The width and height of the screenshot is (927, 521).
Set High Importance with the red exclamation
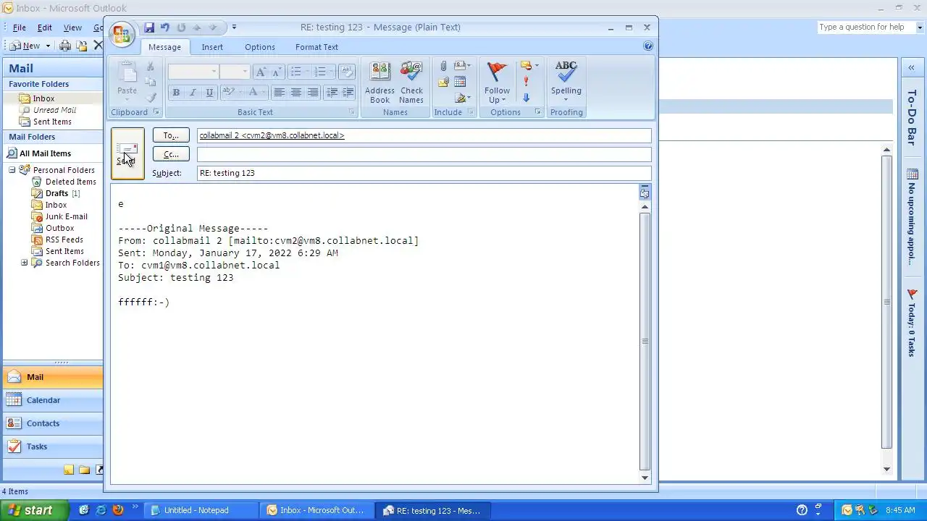click(526, 82)
